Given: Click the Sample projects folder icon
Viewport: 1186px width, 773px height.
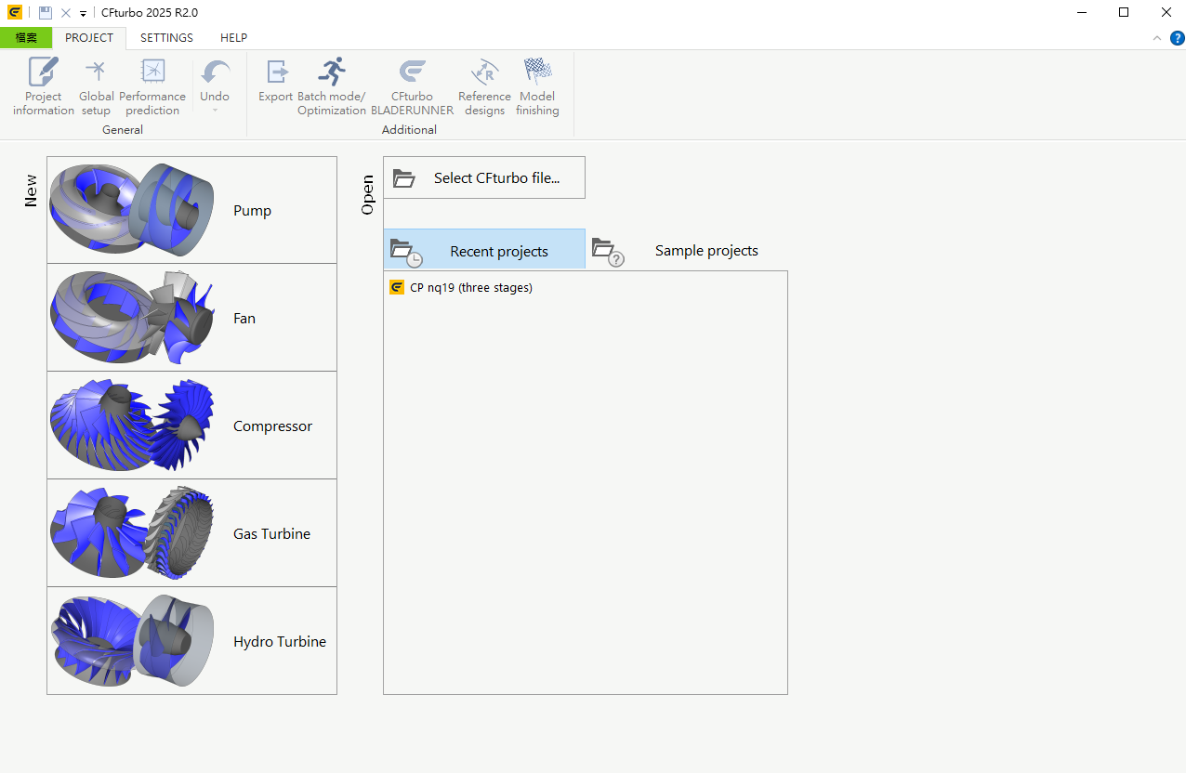Looking at the screenshot, I should coord(608,252).
